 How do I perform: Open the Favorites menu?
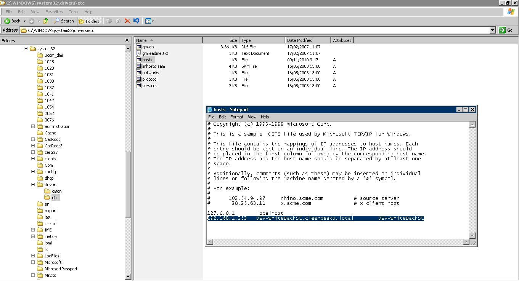coord(54,12)
